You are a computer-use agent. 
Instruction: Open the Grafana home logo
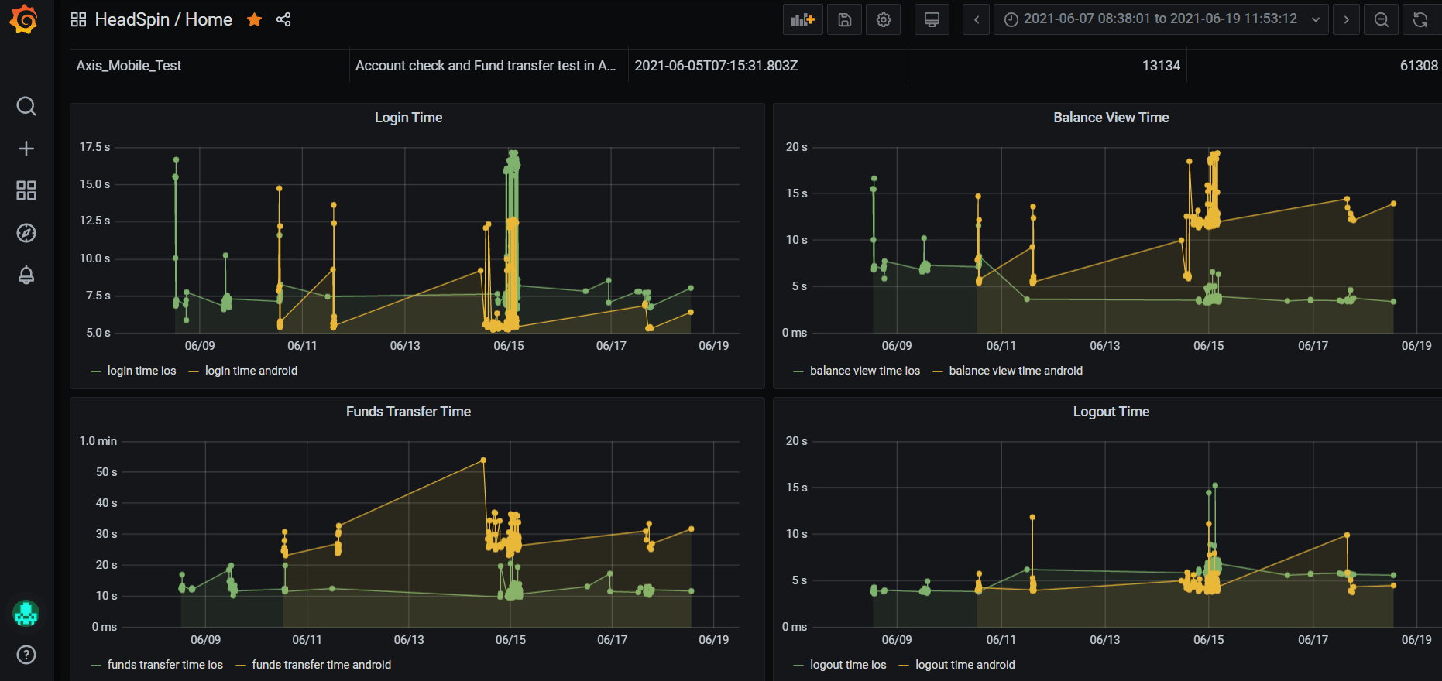24,19
